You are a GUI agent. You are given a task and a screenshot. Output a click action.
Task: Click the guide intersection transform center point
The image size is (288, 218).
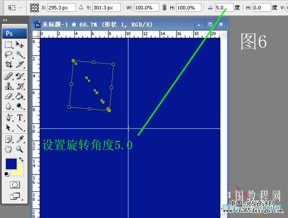(x=128, y=129)
